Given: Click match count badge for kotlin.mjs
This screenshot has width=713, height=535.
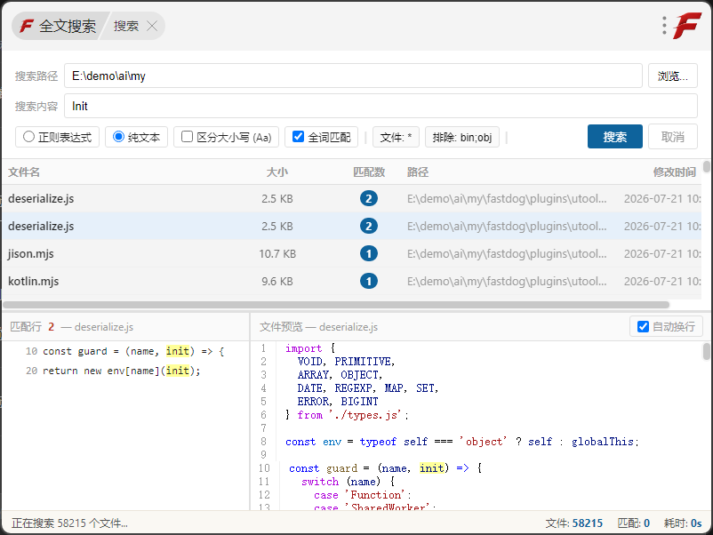Looking at the screenshot, I should pyautogui.click(x=369, y=282).
